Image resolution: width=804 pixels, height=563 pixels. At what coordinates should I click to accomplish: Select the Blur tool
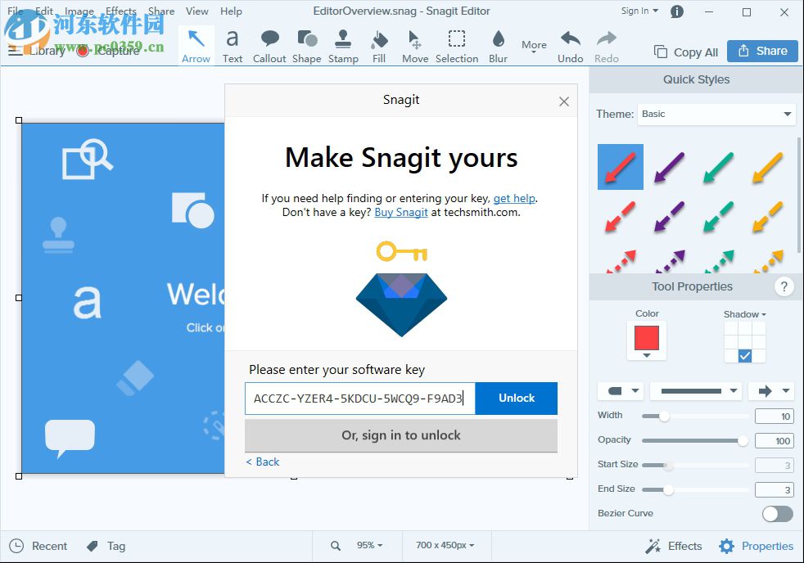point(498,45)
